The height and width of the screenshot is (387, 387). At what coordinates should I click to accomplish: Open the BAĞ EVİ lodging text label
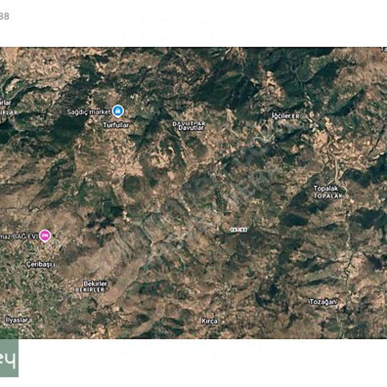19,237
